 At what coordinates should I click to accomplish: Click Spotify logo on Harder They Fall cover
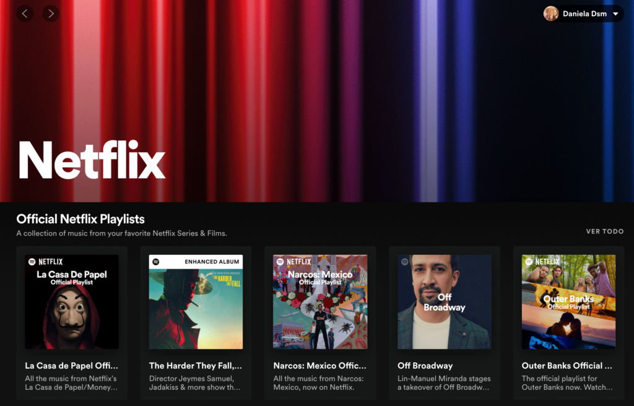click(156, 262)
